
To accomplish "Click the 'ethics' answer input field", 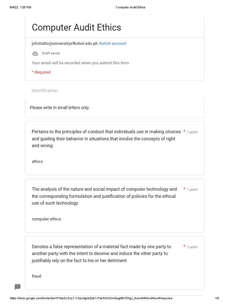I will [x=37, y=161].
